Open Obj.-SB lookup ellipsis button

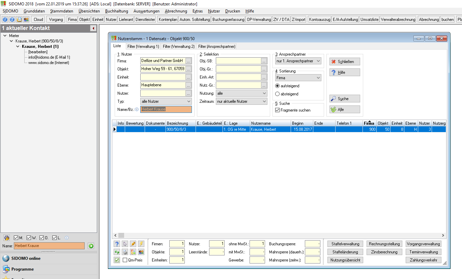point(264,61)
